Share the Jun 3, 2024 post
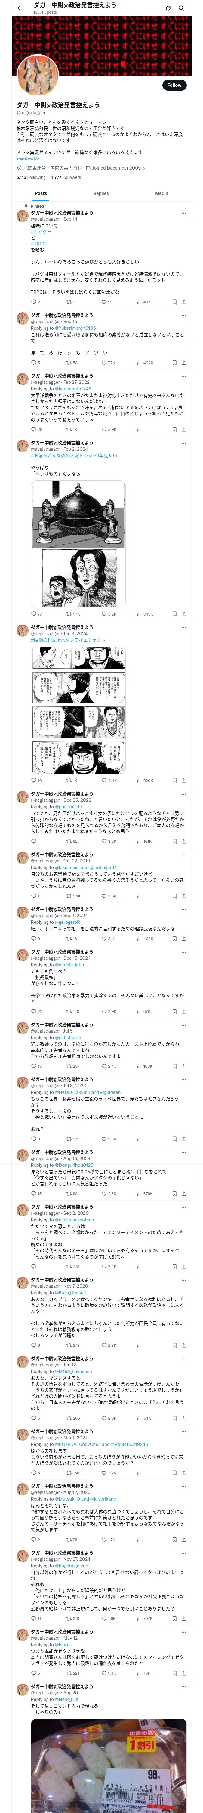203x1813 pixels. pyautogui.click(x=183, y=780)
